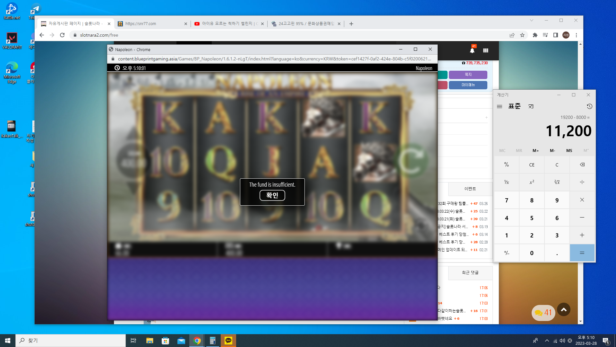Viewport: 616px width, 347px height.
Task: Open the notification bell with 41 badge
Action: tap(472, 50)
